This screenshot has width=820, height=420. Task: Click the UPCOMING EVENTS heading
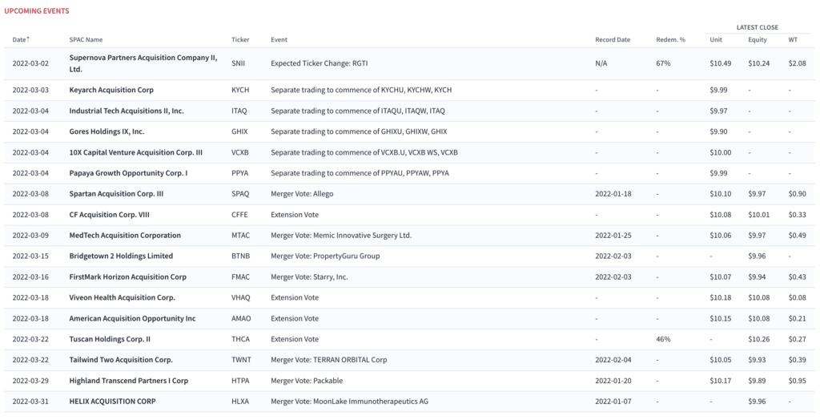[x=37, y=11]
